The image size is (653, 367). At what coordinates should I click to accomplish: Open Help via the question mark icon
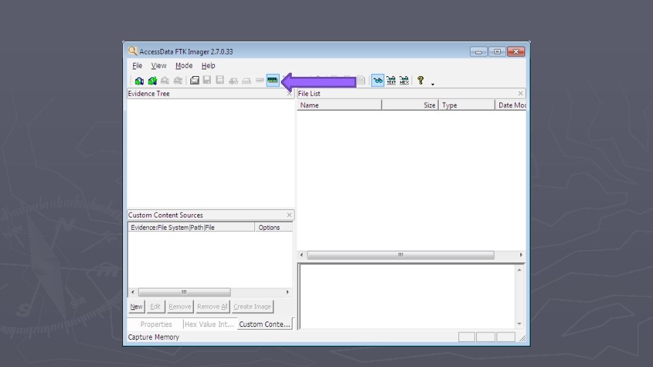click(x=420, y=80)
